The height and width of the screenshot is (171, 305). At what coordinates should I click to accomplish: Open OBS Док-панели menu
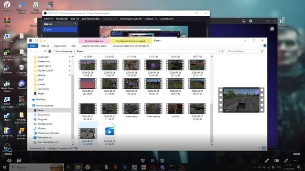click(91, 19)
